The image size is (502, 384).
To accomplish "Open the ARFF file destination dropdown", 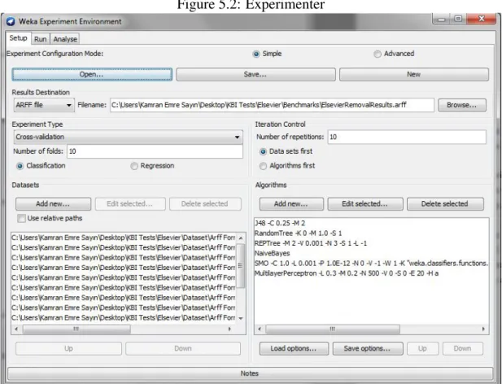I will point(44,105).
